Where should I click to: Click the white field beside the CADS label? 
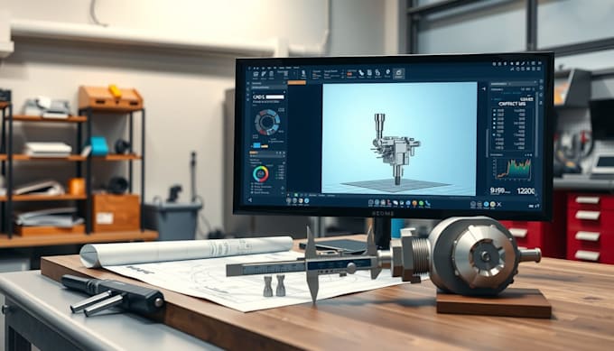coord(274,97)
